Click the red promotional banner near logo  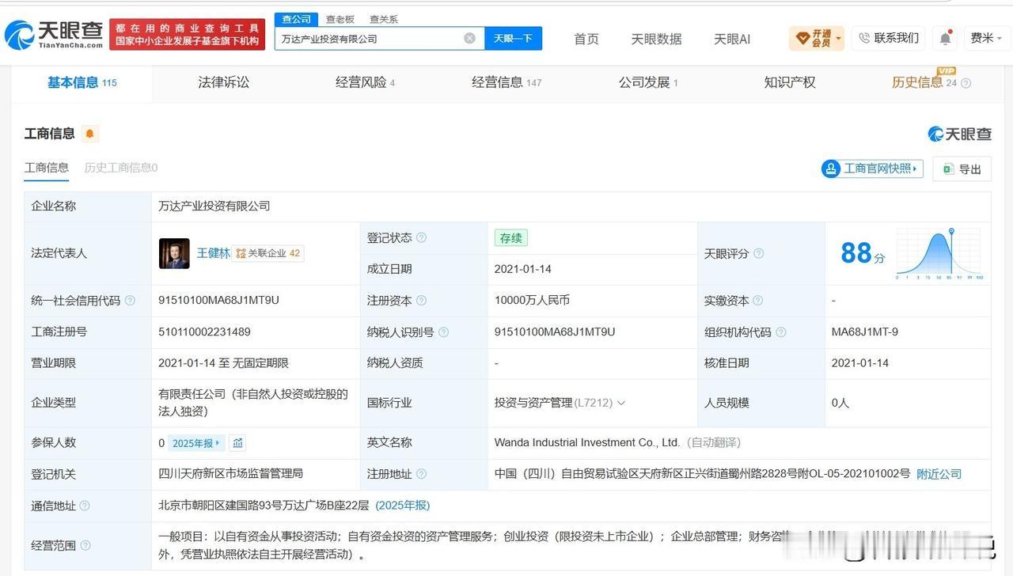pos(187,35)
